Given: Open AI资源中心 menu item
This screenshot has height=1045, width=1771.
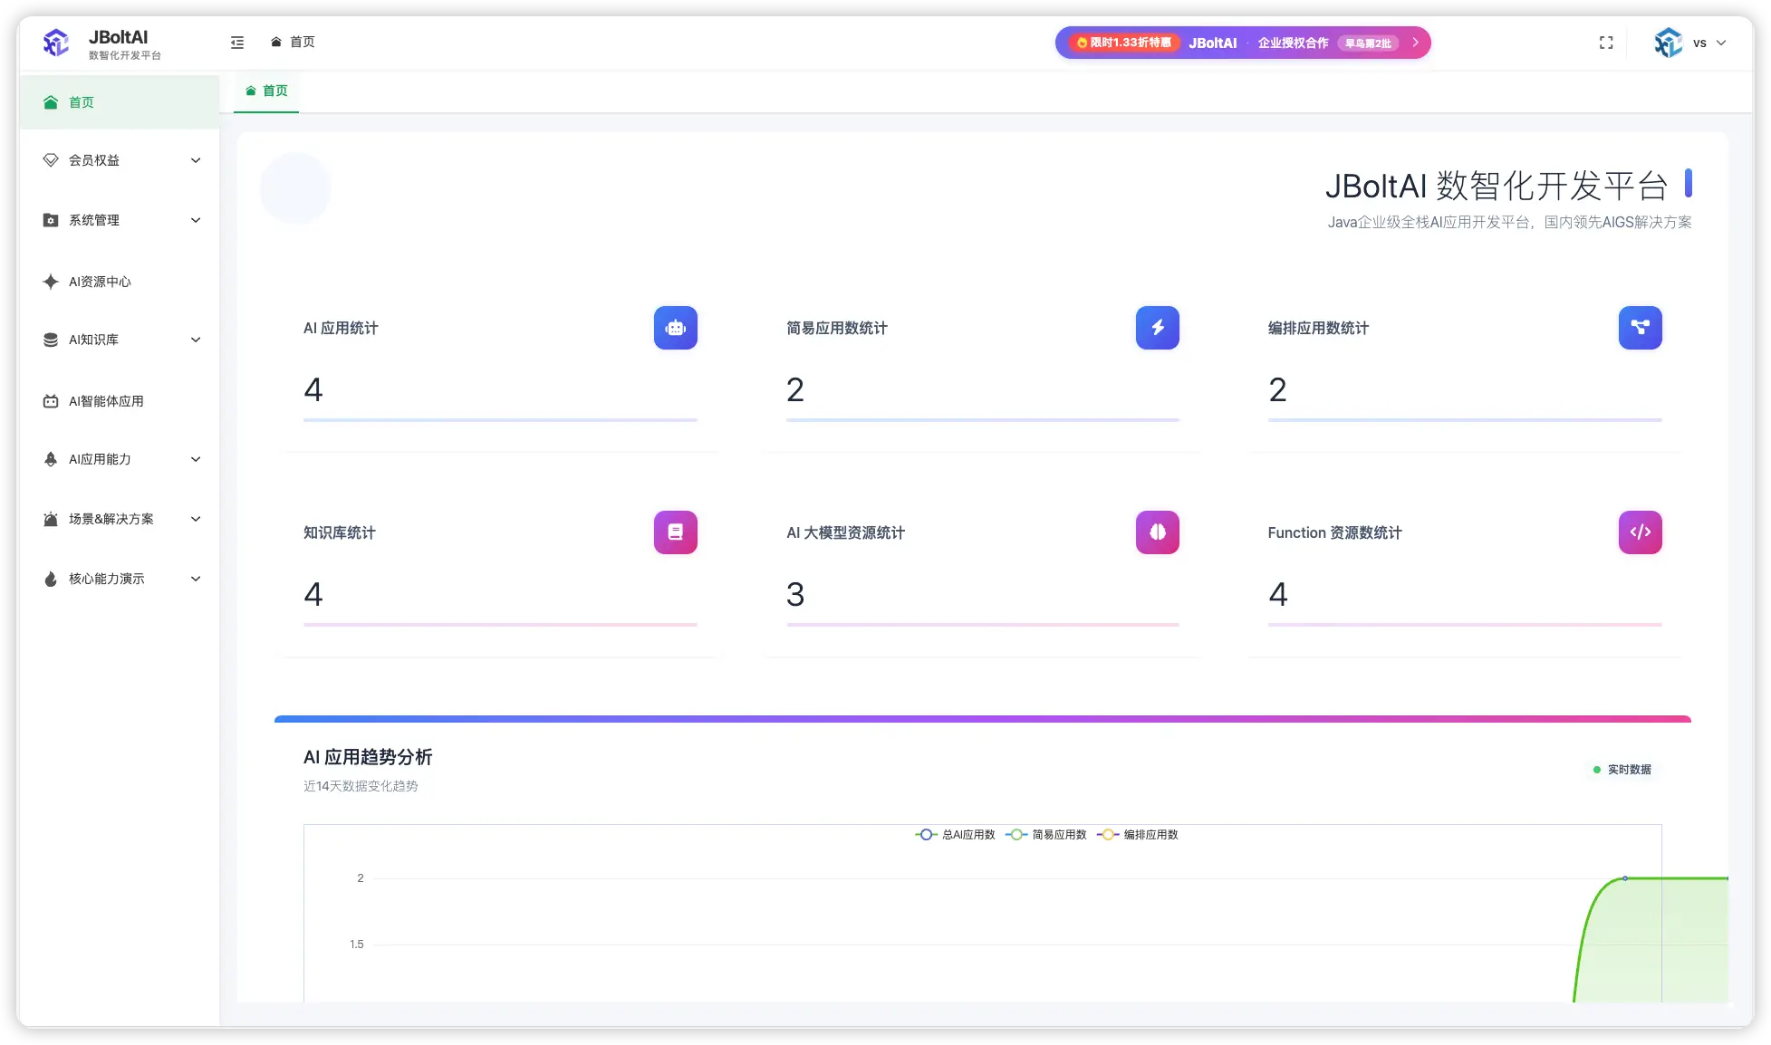Looking at the screenshot, I should point(119,282).
